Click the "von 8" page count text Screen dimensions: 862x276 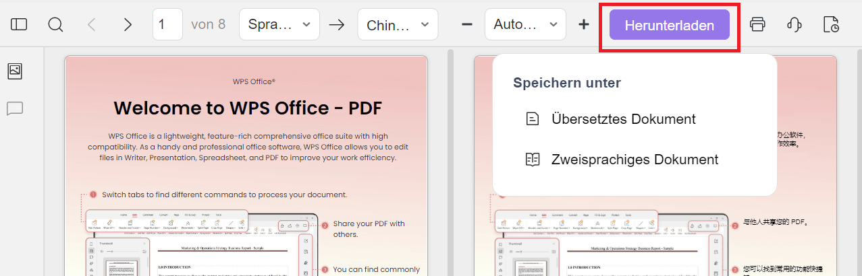point(208,25)
